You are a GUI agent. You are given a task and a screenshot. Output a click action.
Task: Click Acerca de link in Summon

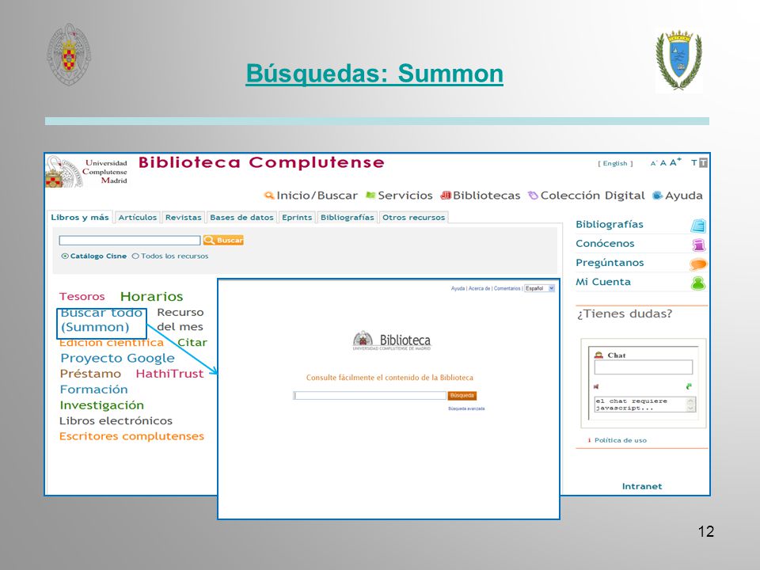479,288
